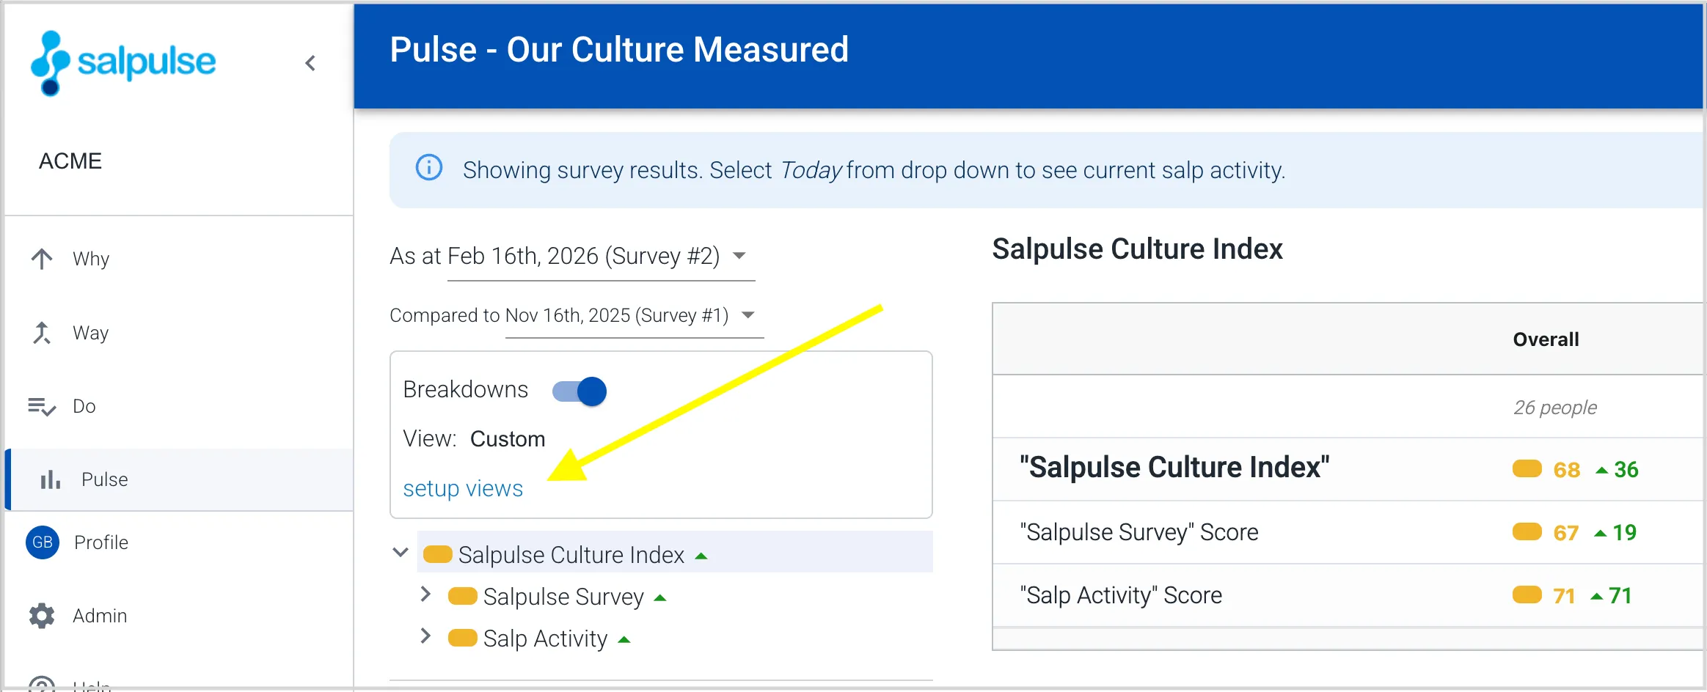Click the score value 68
The height and width of the screenshot is (692, 1707).
(x=1566, y=470)
